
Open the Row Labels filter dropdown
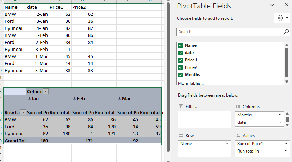click(x=23, y=112)
